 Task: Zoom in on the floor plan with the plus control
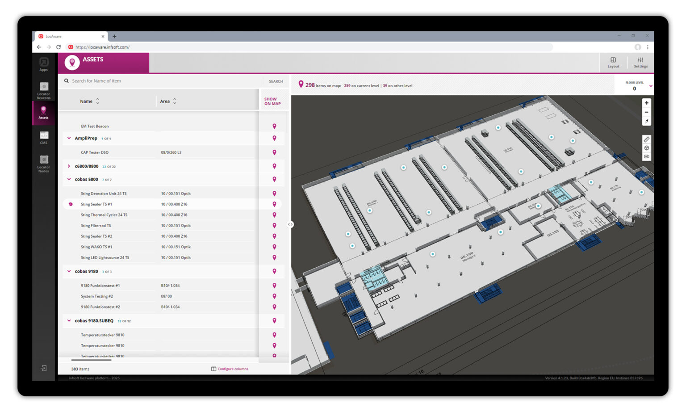647,103
